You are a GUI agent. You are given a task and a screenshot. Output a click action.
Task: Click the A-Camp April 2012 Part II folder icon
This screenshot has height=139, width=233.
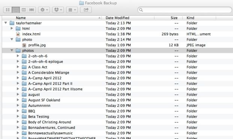tap(24, 84)
